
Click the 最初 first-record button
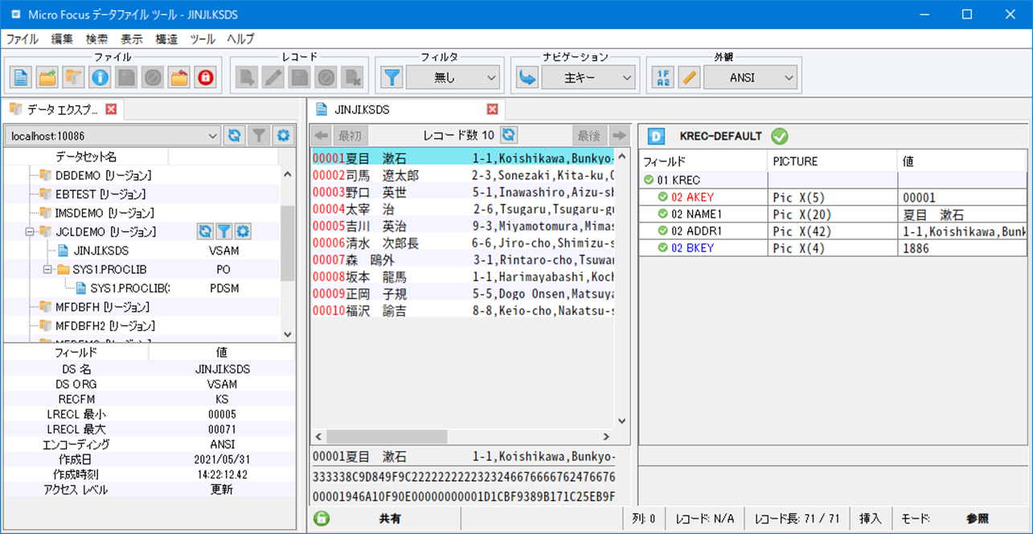(x=350, y=135)
